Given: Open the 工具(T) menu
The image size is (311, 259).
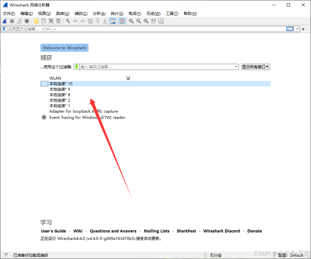Looking at the screenshot, I should (x=172, y=14).
